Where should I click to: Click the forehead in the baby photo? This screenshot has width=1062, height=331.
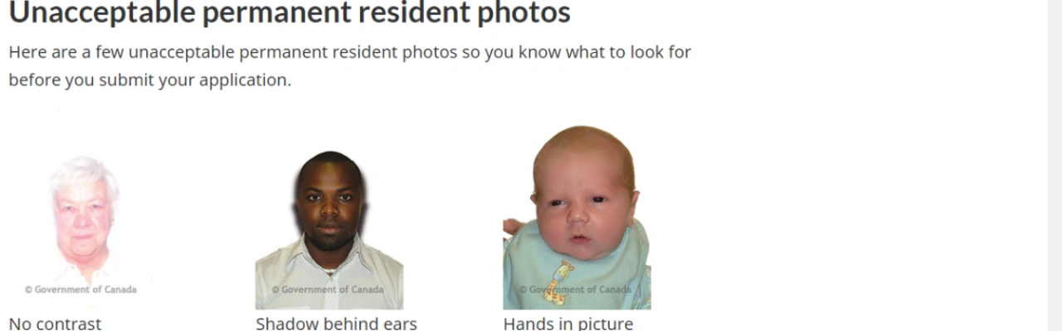tap(581, 161)
